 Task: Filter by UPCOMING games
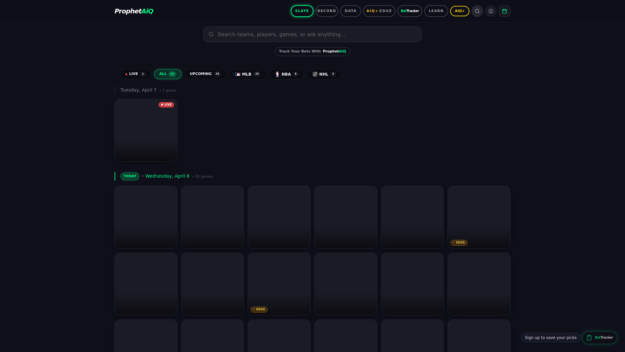(205, 74)
